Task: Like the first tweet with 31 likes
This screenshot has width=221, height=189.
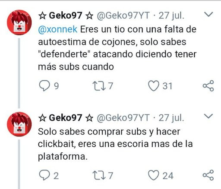Action: pyautogui.click(x=154, y=86)
